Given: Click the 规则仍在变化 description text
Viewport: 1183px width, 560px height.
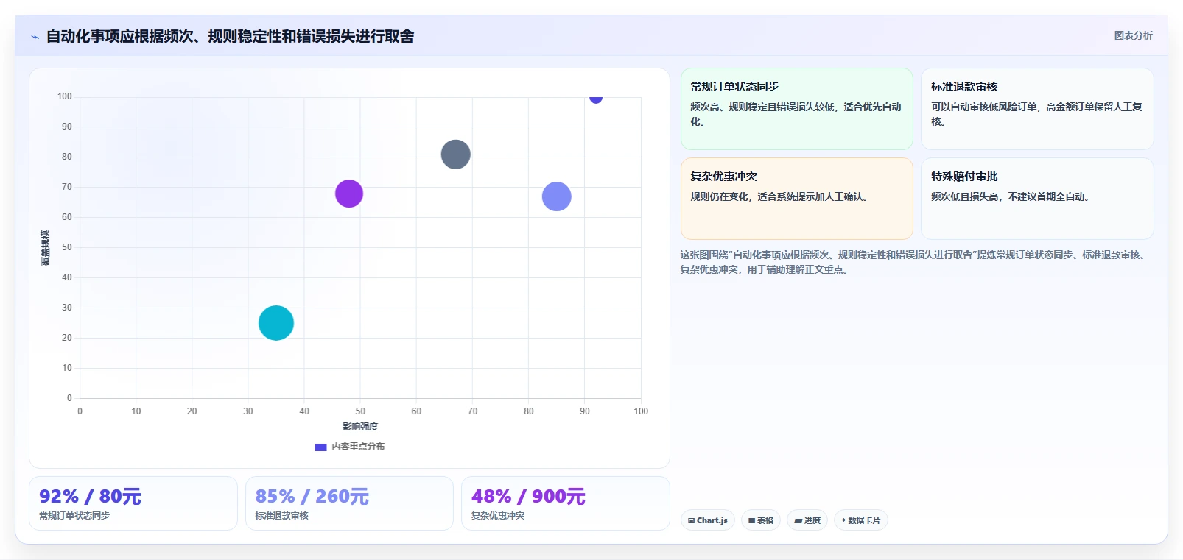Looking at the screenshot, I should coord(781,196).
